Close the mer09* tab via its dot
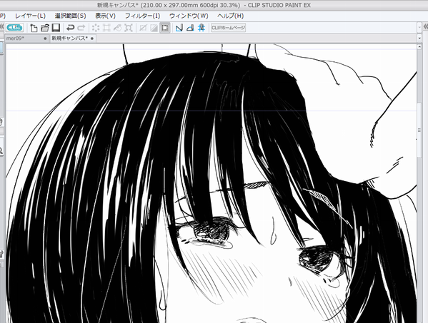 (45, 39)
